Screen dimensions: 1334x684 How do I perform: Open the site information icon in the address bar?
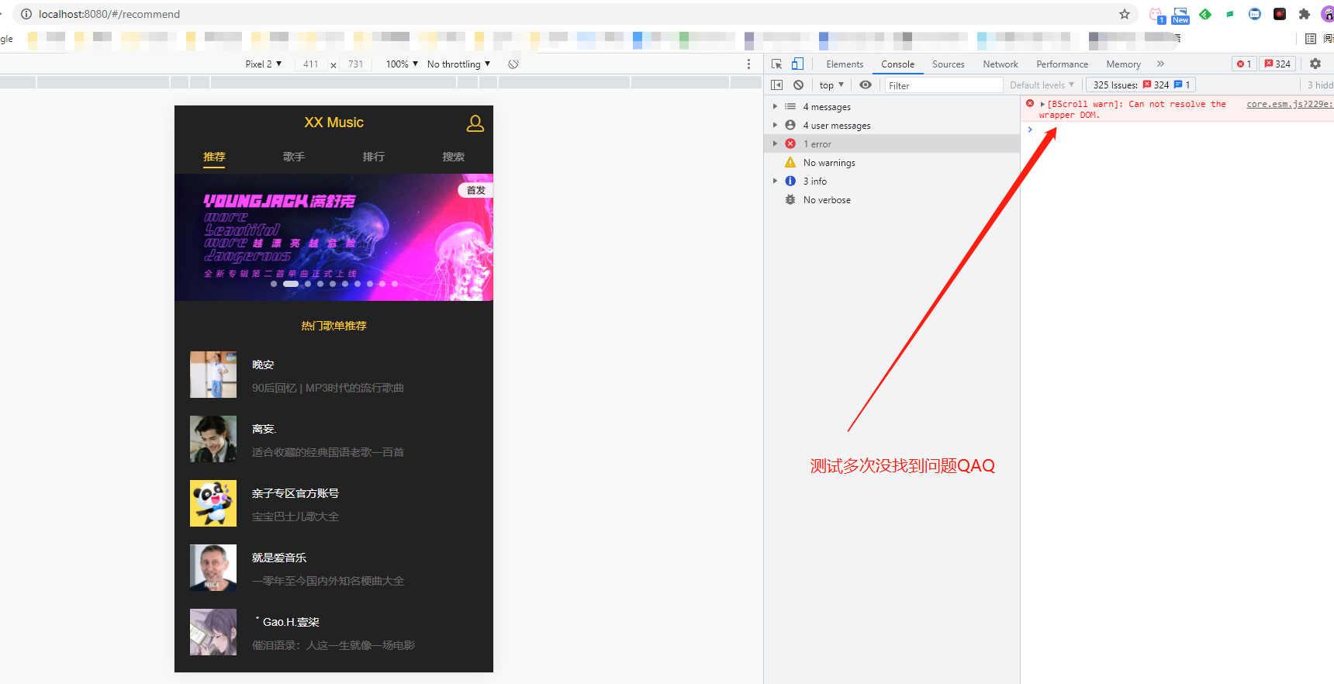tap(26, 14)
